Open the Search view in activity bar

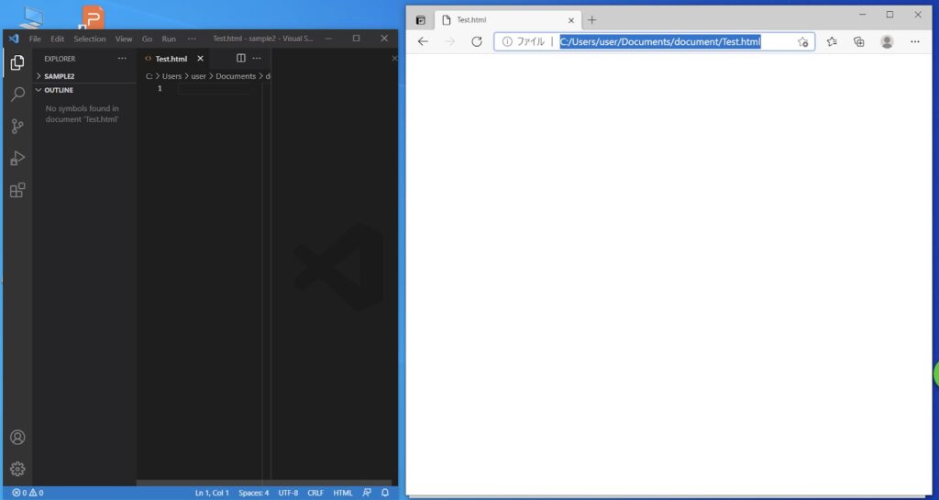tap(17, 94)
